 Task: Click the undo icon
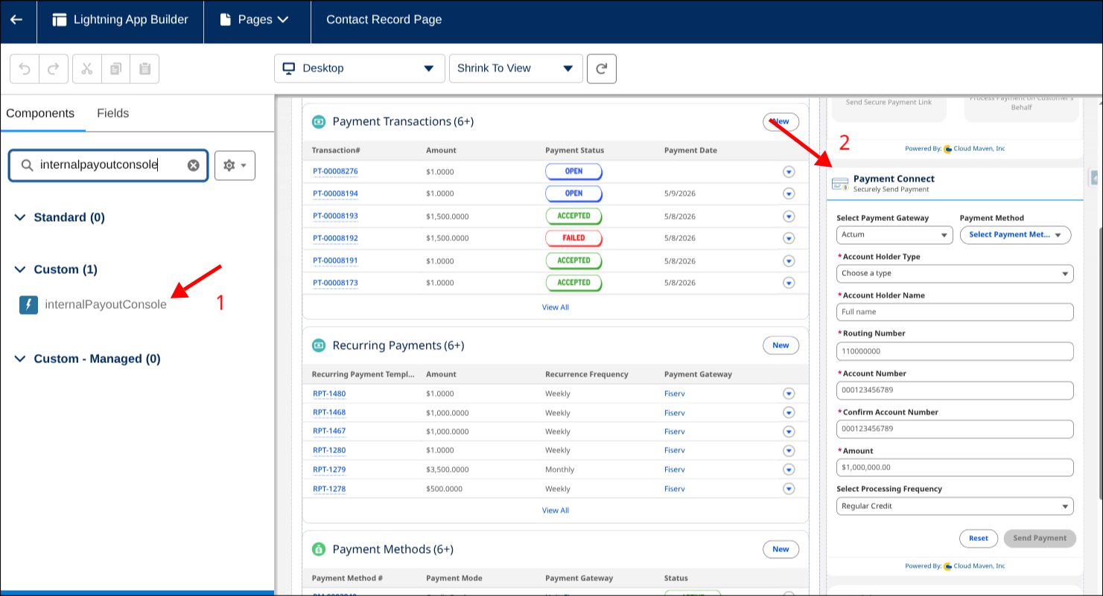pos(25,68)
